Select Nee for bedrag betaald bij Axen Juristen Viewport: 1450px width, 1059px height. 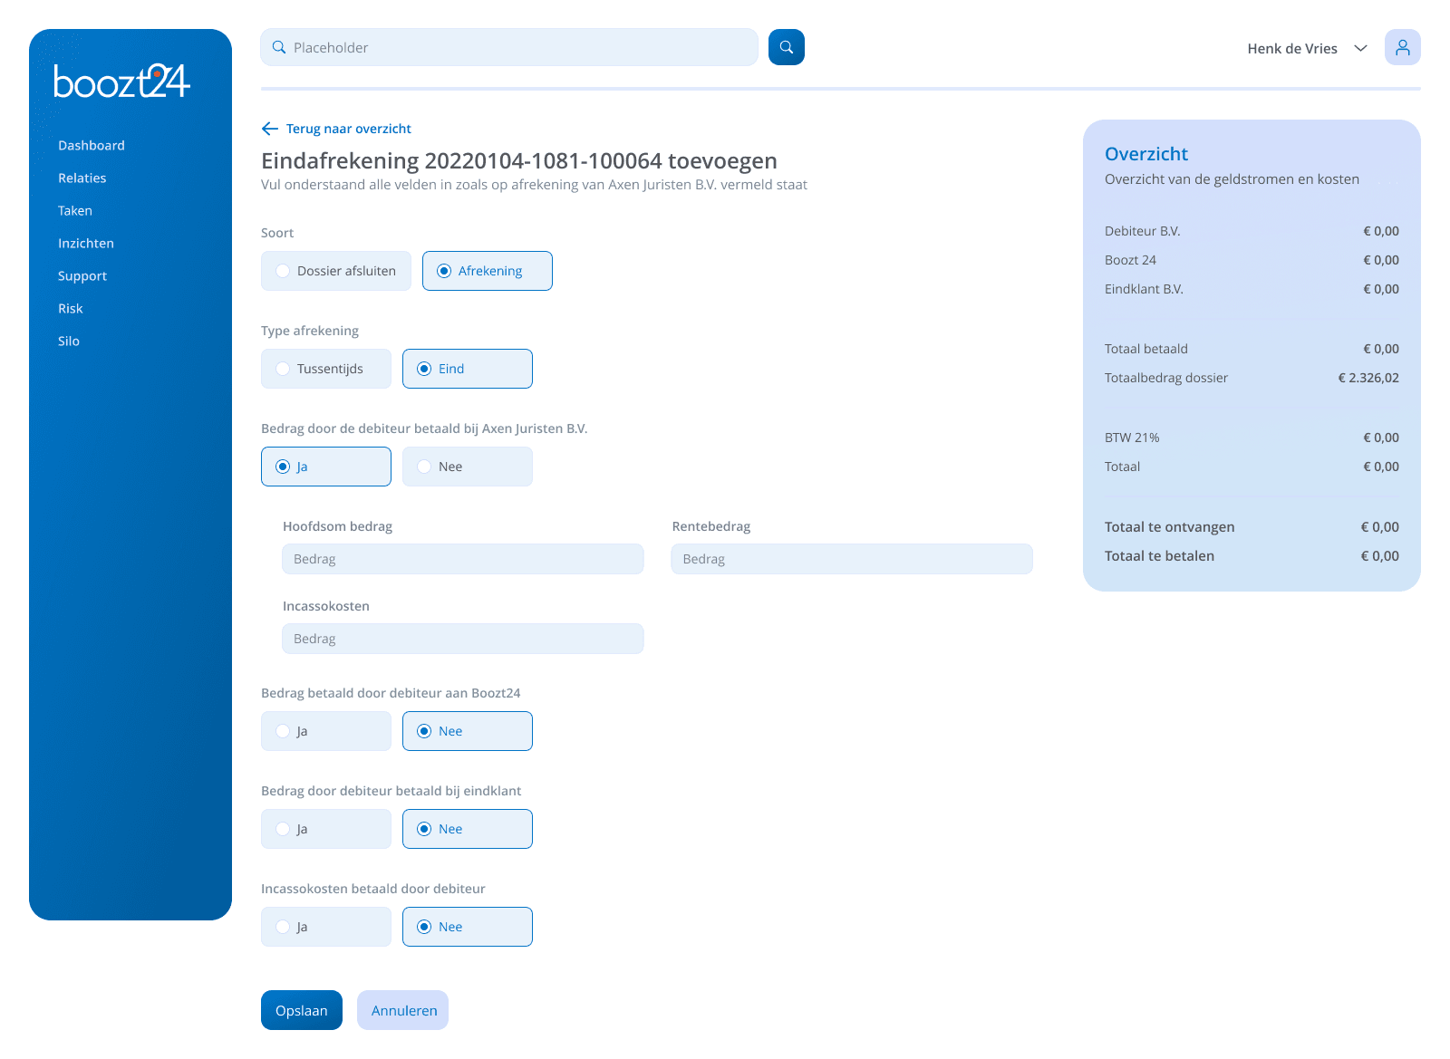[467, 467]
